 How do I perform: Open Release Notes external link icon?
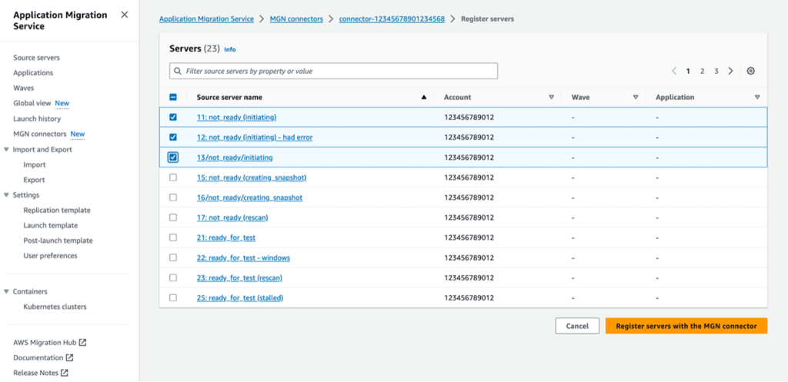point(65,373)
